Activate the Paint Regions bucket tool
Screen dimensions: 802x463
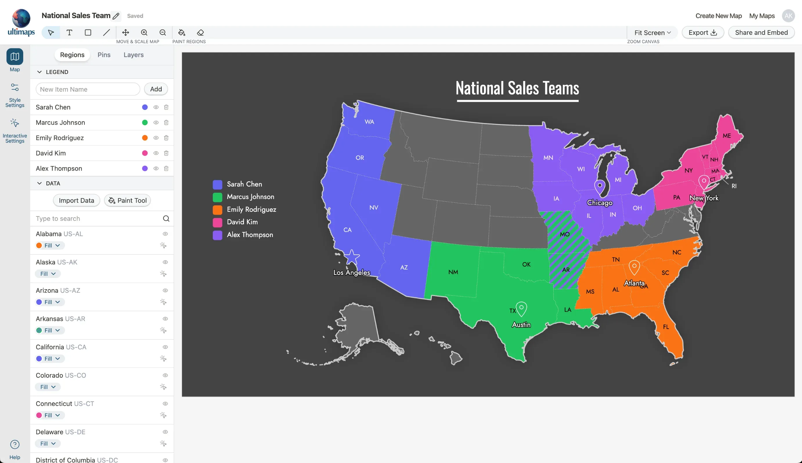(181, 32)
